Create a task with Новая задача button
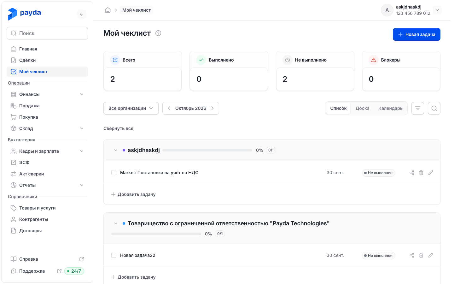 click(x=416, y=34)
